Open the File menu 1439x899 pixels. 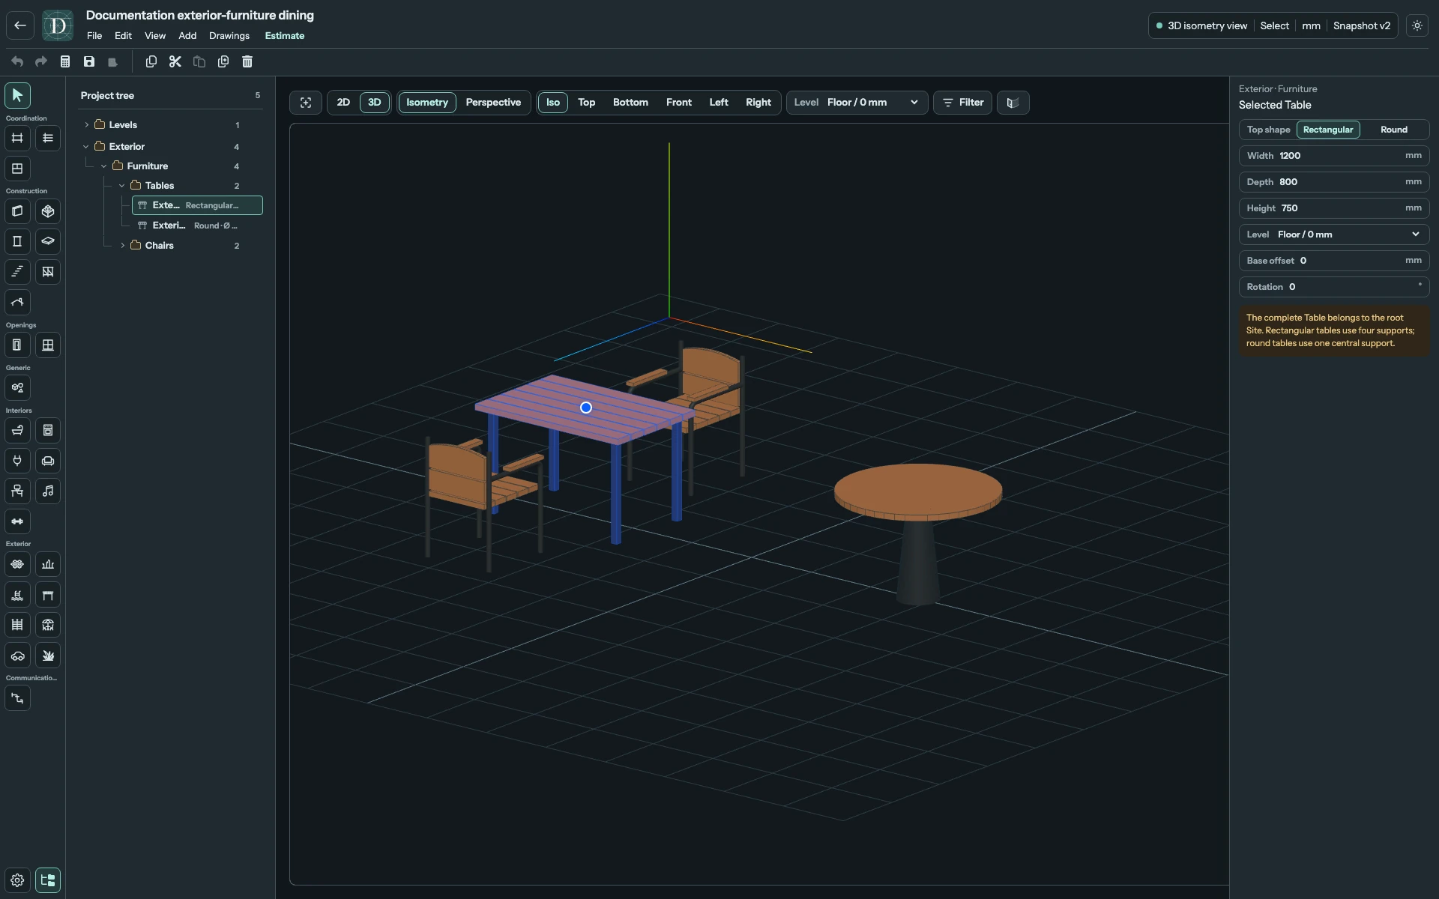pyautogui.click(x=94, y=36)
